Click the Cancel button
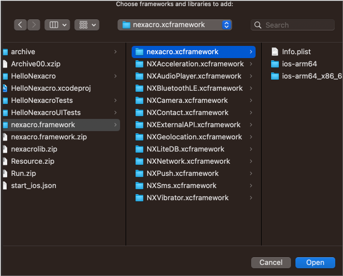The image size is (343, 276). [271, 262]
